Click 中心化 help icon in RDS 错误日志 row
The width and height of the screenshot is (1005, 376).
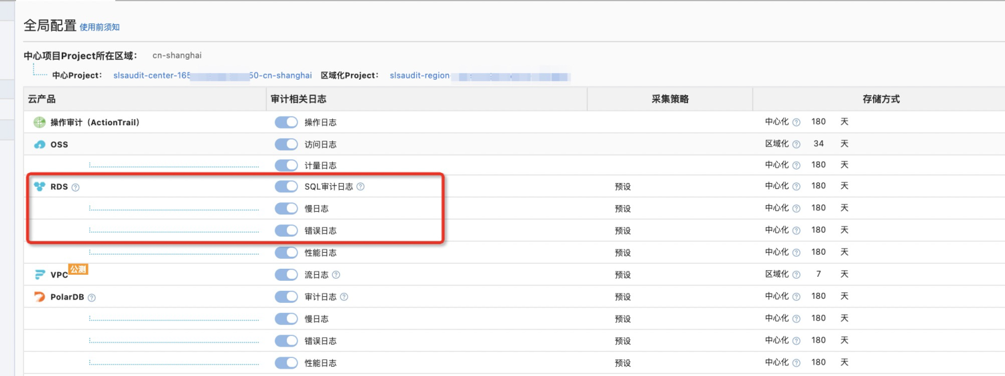pos(797,230)
